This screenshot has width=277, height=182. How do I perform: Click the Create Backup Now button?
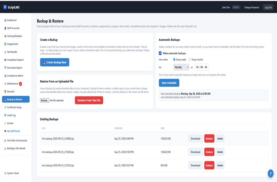point(55,62)
